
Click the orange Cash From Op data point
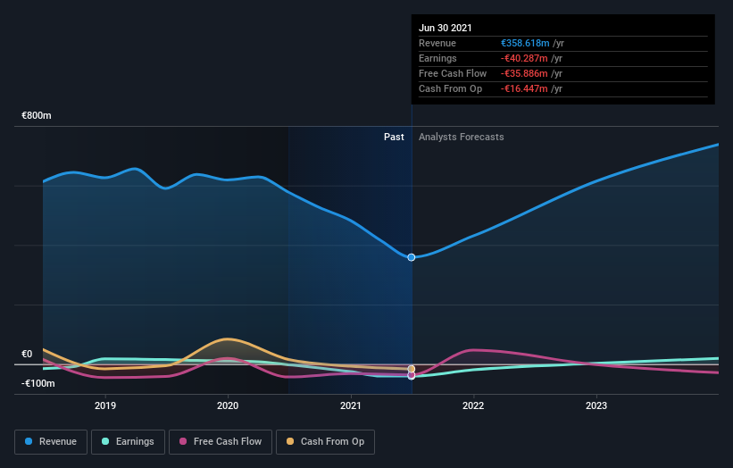tap(412, 369)
